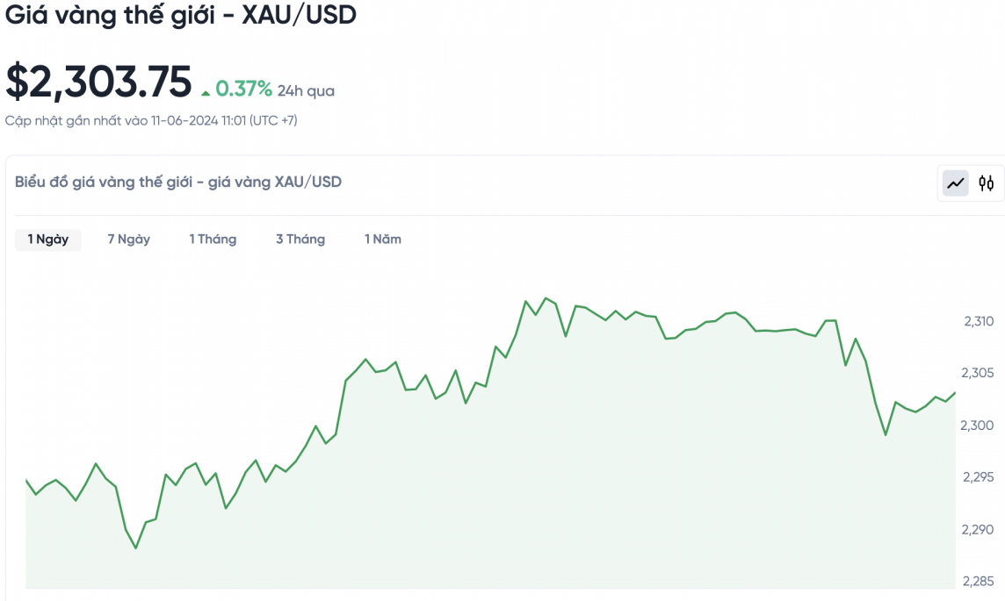Click the 2,295 y-axis label
The height and width of the screenshot is (601, 1005).
coord(978,477)
